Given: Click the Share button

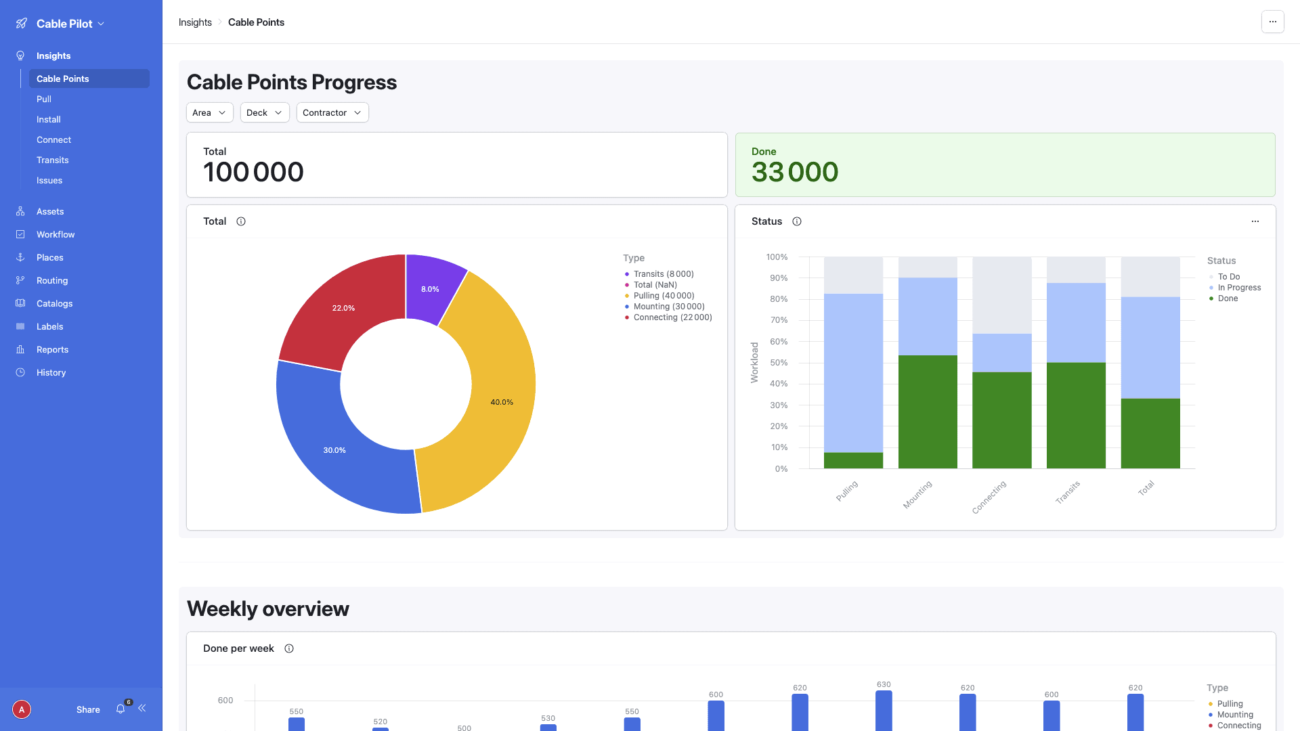Looking at the screenshot, I should tap(87, 709).
